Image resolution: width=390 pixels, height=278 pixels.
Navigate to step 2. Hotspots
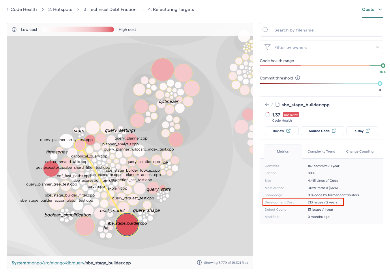[60, 9]
